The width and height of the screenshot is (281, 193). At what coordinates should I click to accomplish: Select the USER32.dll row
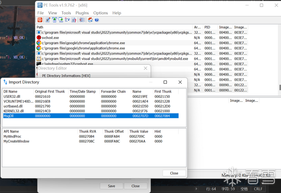point(91,97)
